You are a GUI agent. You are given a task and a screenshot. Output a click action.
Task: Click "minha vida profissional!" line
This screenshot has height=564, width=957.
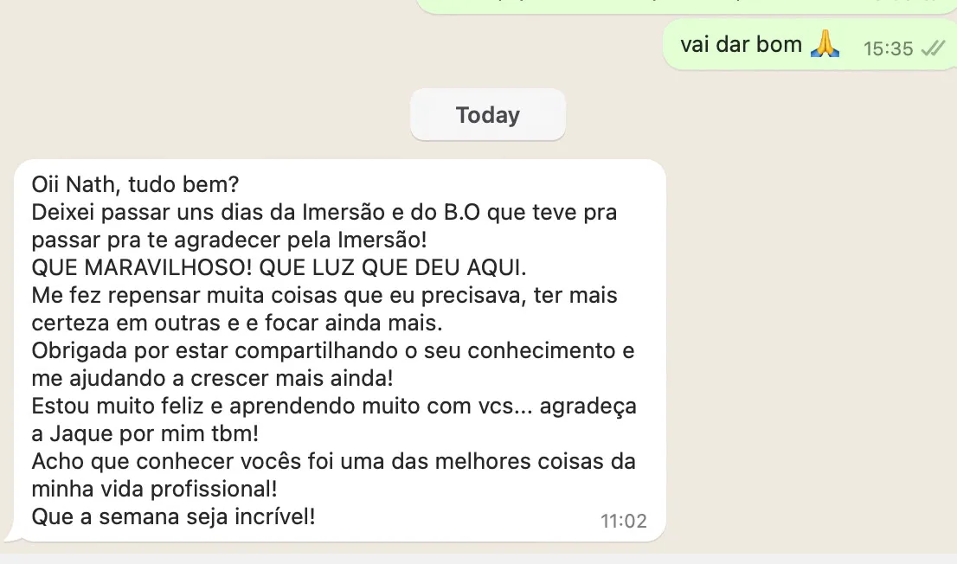154,489
